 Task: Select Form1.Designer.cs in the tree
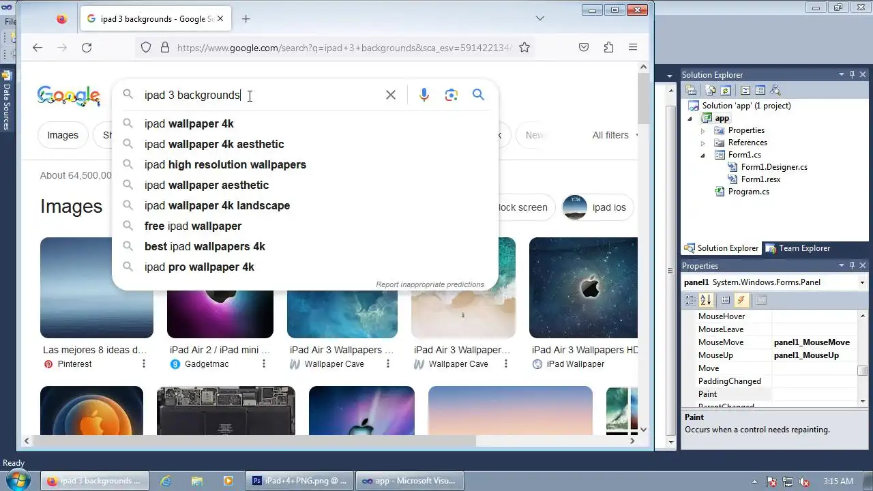pos(774,167)
